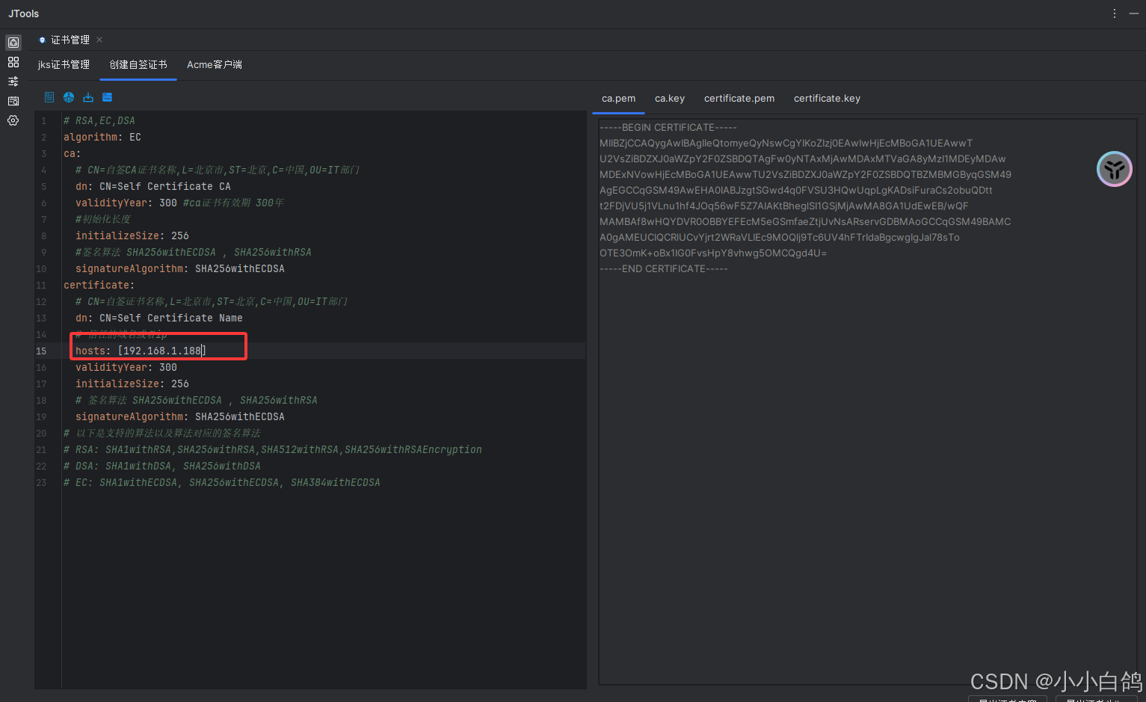Open the certificate.pem output tab
Viewport: 1146px width, 702px height.
coord(739,99)
